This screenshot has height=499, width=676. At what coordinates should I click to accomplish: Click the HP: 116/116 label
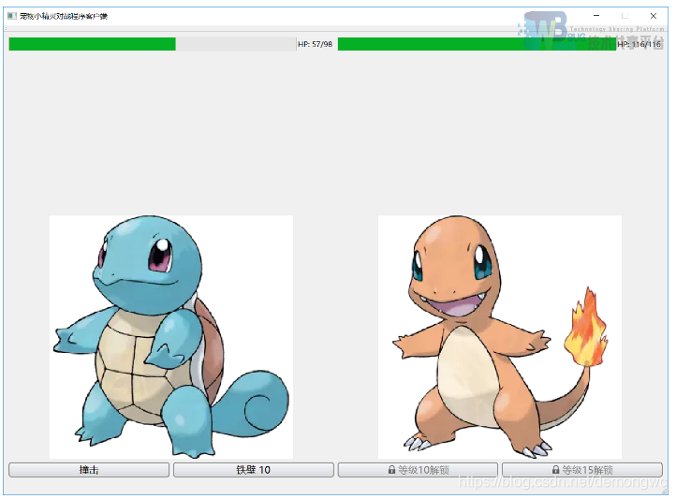[639, 44]
